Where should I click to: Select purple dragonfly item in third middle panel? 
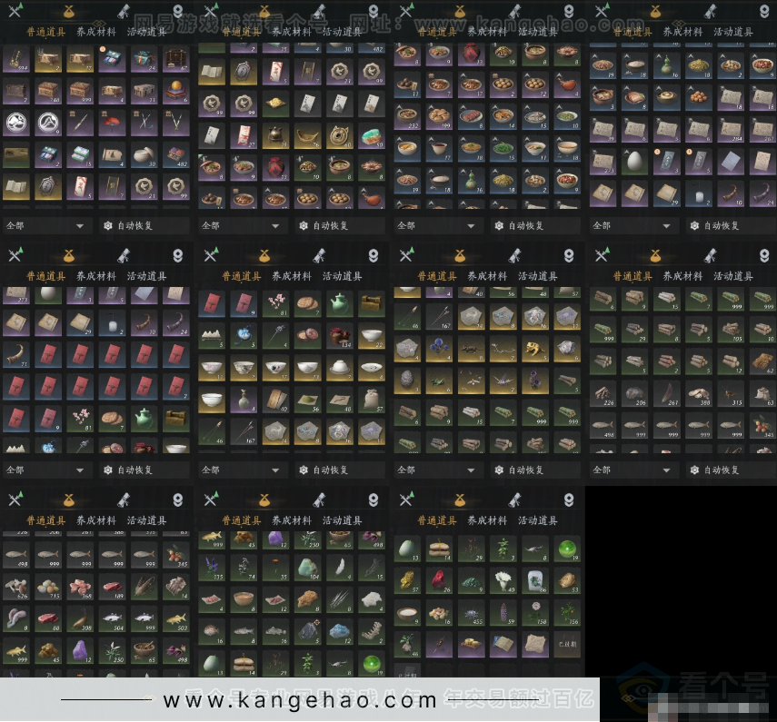pyautogui.click(x=503, y=381)
